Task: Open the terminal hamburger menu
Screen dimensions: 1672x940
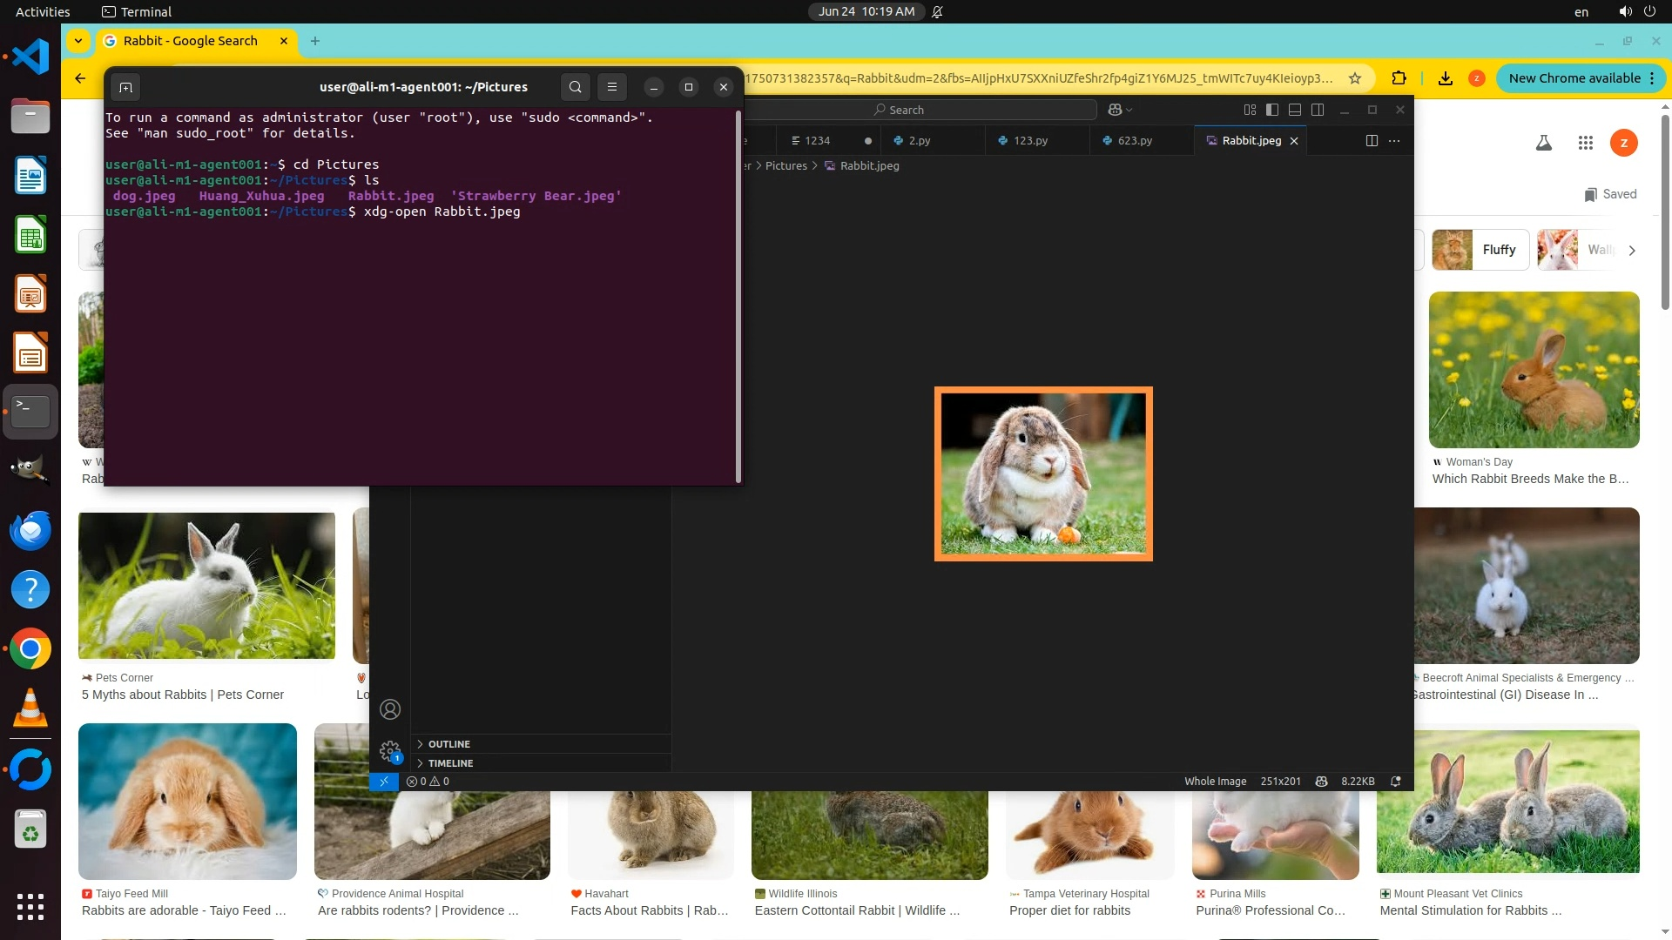Action: 612,87
